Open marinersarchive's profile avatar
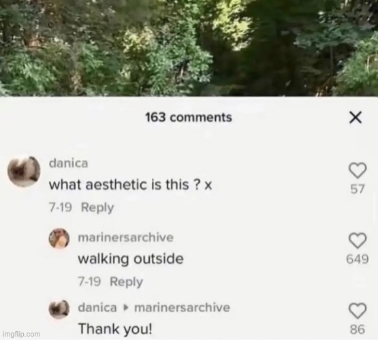This screenshot has height=340, width=378. pos(59,238)
